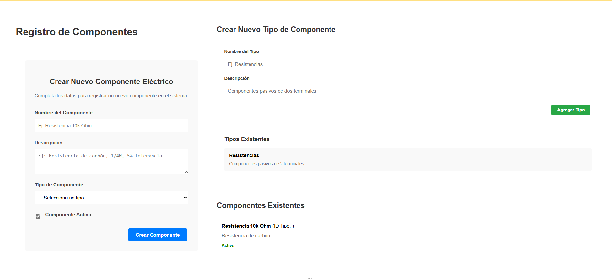
Task: Select the Resistencias existing type row
Action: click(408, 159)
